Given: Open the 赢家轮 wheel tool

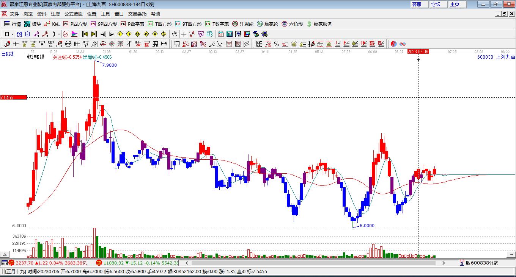Looking at the screenshot, I should point(267,24).
